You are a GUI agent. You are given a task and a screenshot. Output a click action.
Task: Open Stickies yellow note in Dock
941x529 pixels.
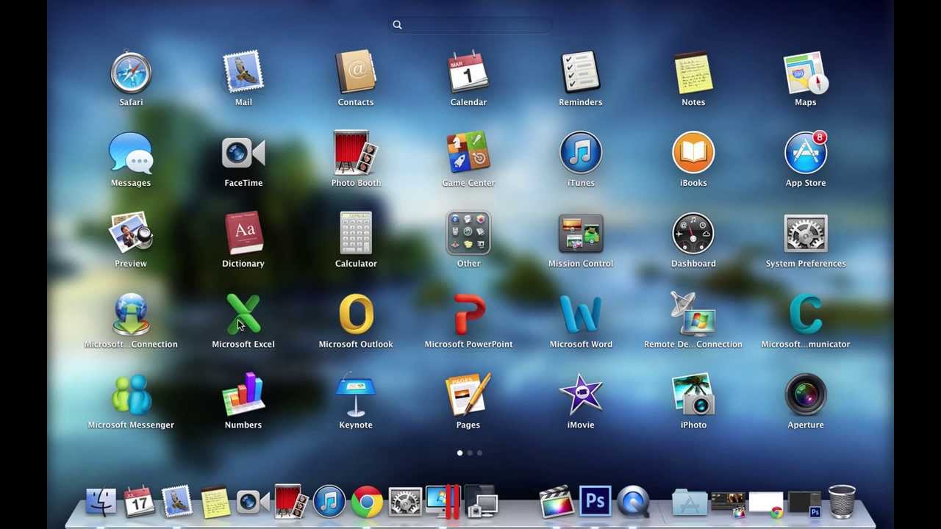coord(215,502)
